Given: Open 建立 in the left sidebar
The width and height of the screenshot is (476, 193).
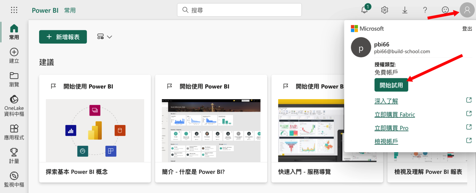Looking at the screenshot, I should [x=14, y=56].
